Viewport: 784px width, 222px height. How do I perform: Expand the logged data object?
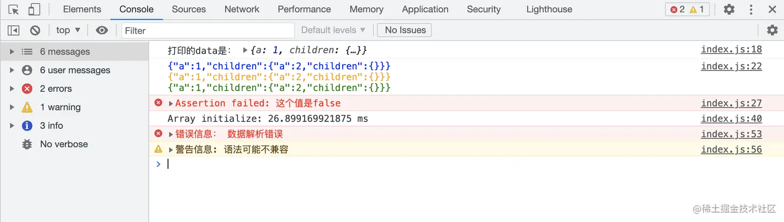click(x=245, y=50)
